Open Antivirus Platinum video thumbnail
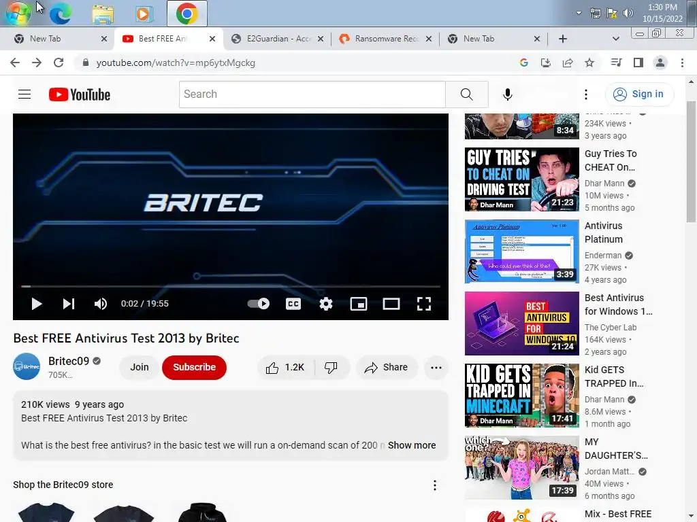Viewport: 697px width, 522px height. pos(522,251)
